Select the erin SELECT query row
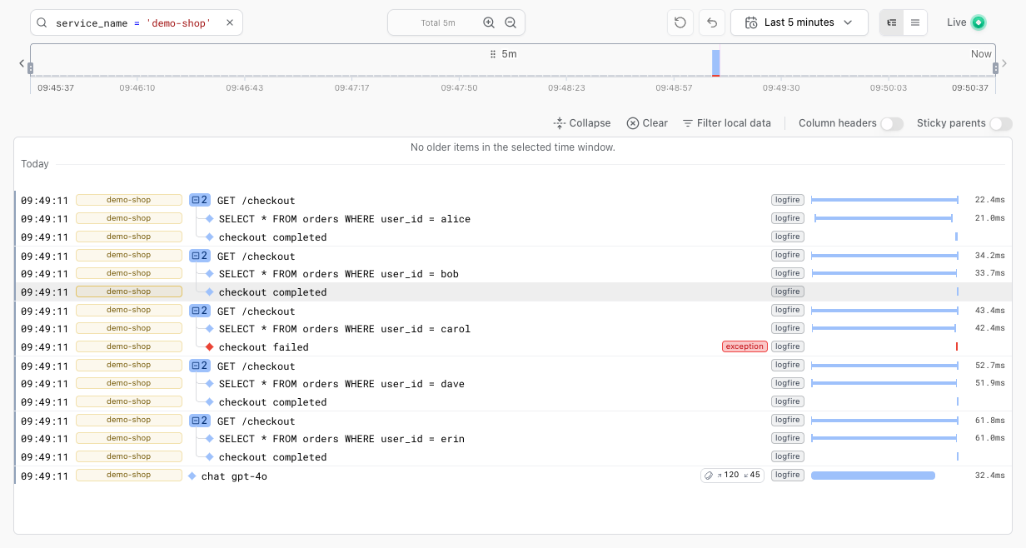The height and width of the screenshot is (548, 1026). click(x=513, y=439)
